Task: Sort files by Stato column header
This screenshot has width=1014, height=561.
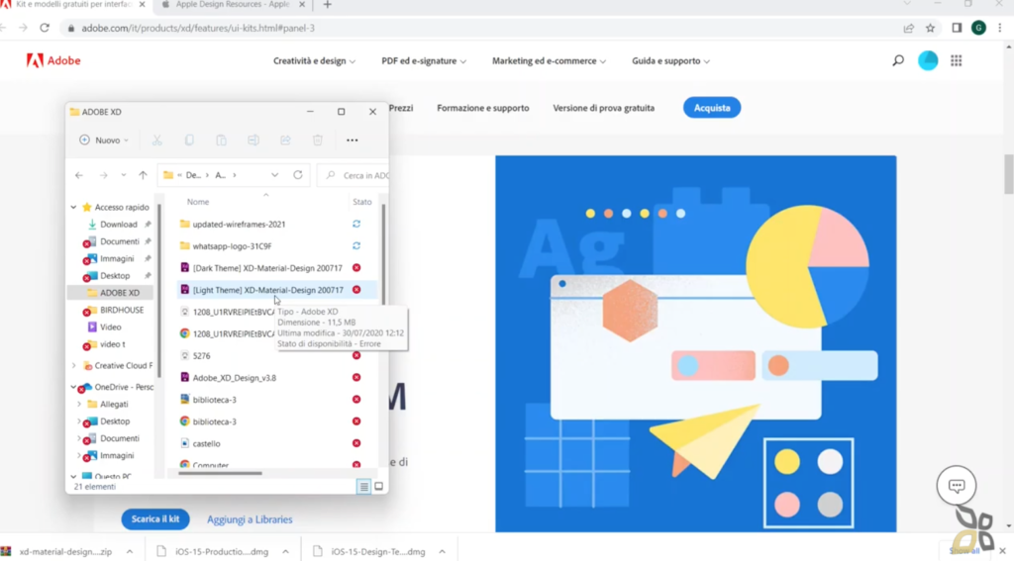Action: click(x=362, y=202)
